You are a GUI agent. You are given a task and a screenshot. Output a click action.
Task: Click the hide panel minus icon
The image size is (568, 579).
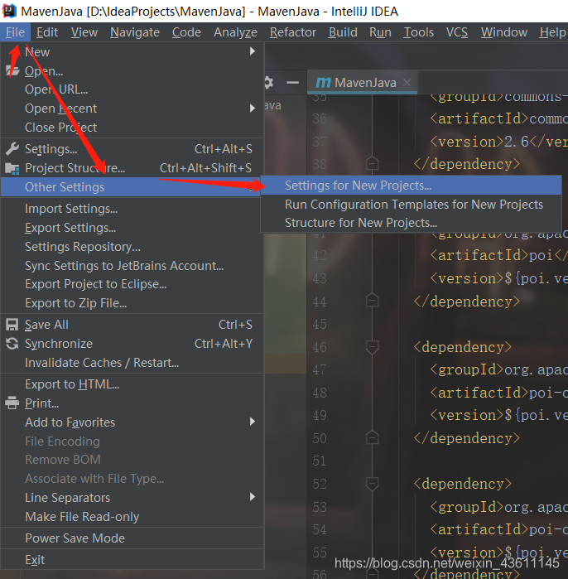(x=292, y=83)
